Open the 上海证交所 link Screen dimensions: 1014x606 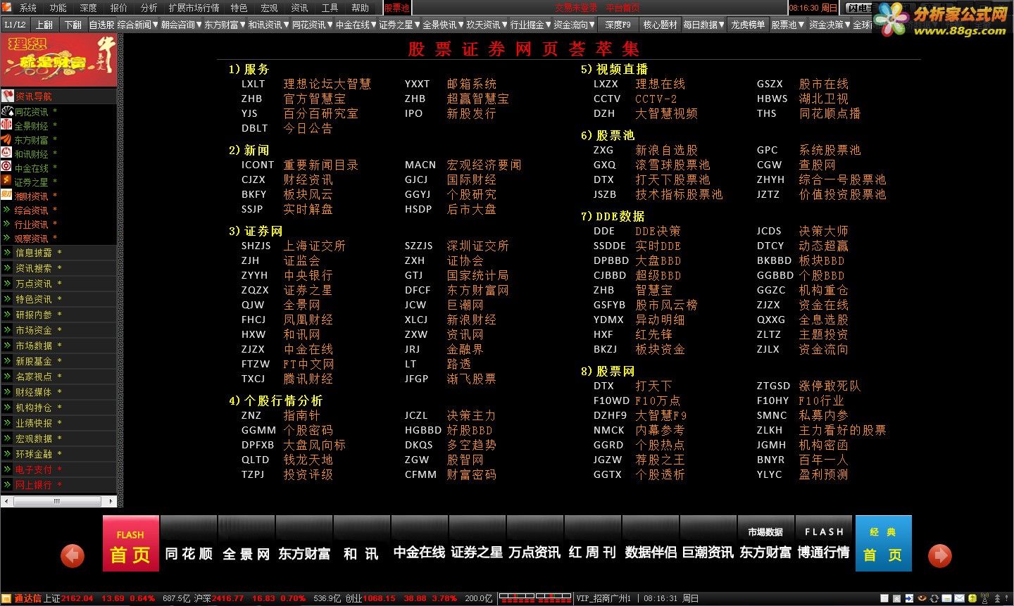[314, 246]
